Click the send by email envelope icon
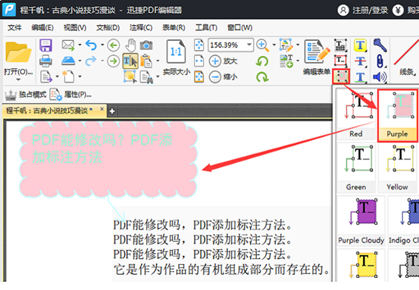The image size is (419, 290). [x=68, y=45]
